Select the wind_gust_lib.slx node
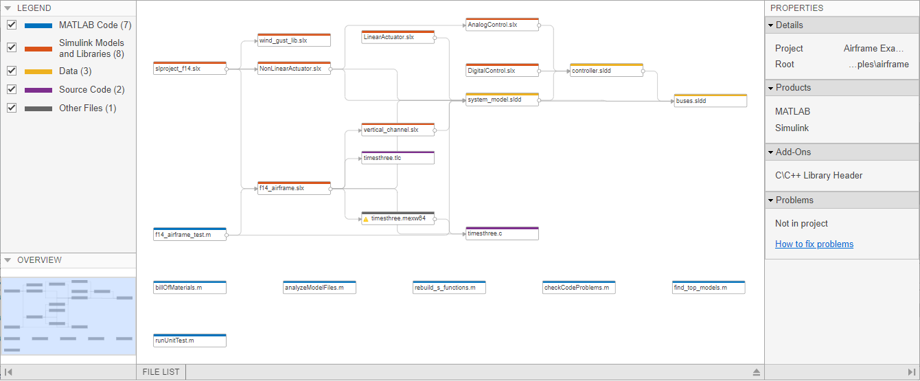The image size is (920, 381). click(x=294, y=40)
